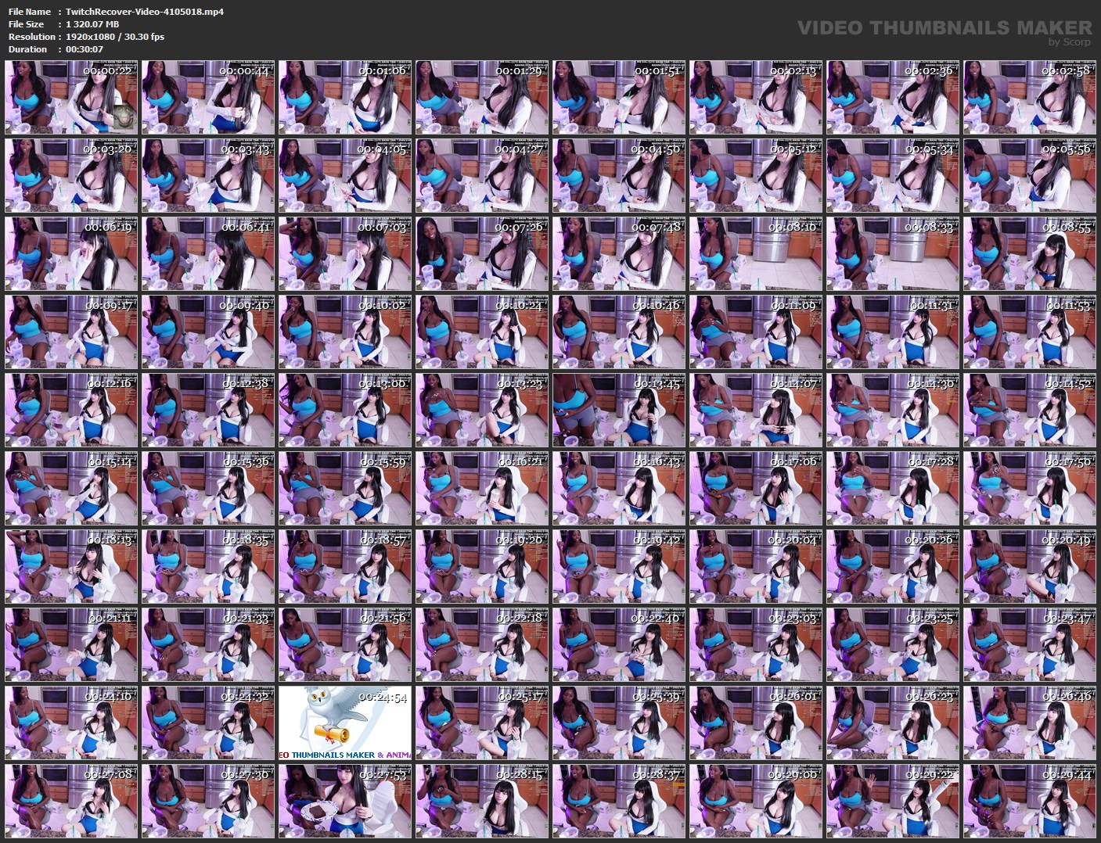Screen dimensions: 1101x843
Task: Click the frame stamped 00:06:19
Action: click(x=71, y=253)
